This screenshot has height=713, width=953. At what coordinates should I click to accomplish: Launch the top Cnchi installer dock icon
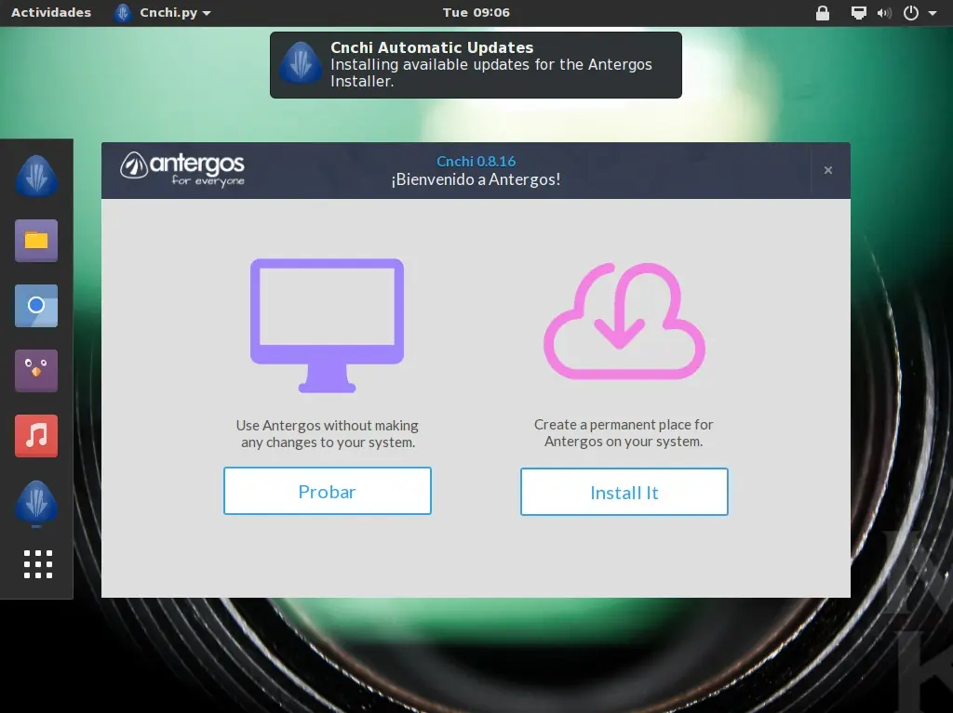click(36, 176)
